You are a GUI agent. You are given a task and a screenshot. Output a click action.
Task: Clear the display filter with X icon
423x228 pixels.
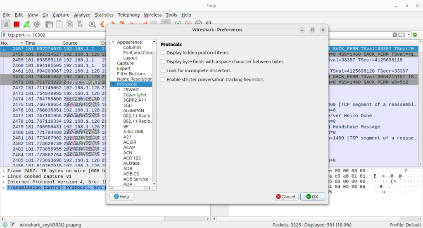click(394, 35)
